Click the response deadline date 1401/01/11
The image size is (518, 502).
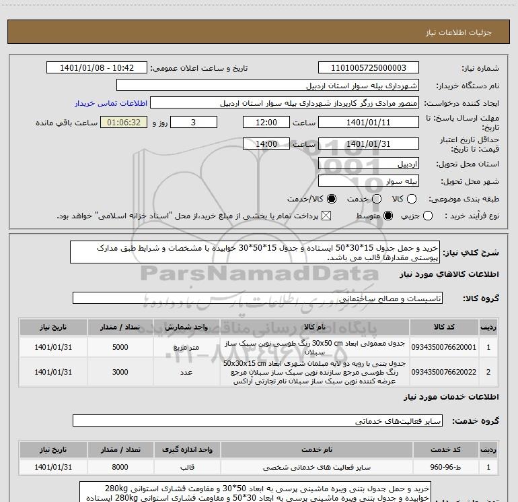[x=369, y=122]
